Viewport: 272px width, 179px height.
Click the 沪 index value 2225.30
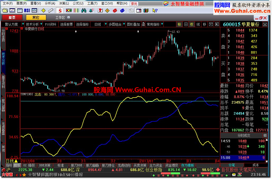[25, 170]
